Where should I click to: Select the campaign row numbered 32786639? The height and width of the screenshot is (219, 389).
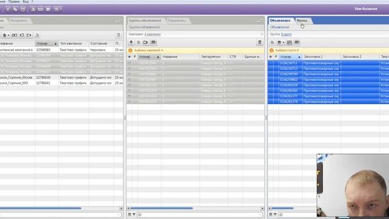coord(61,77)
